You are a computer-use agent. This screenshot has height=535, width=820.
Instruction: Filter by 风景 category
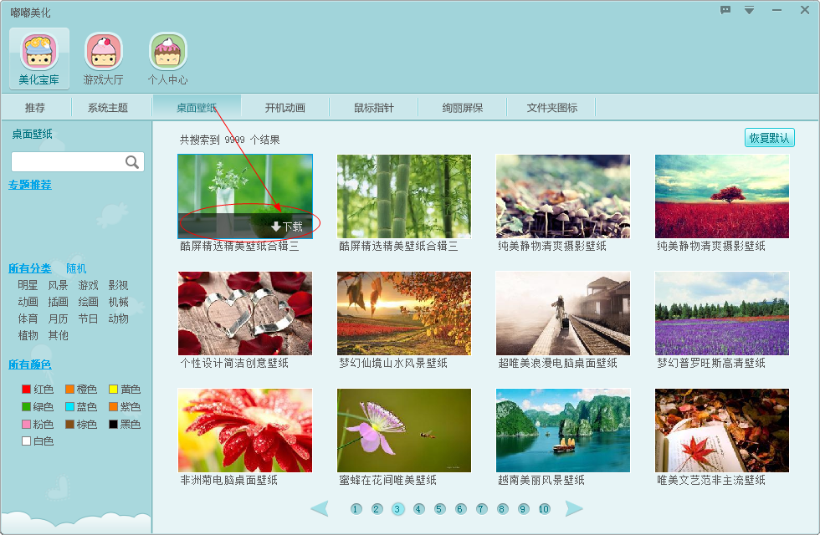pos(58,285)
